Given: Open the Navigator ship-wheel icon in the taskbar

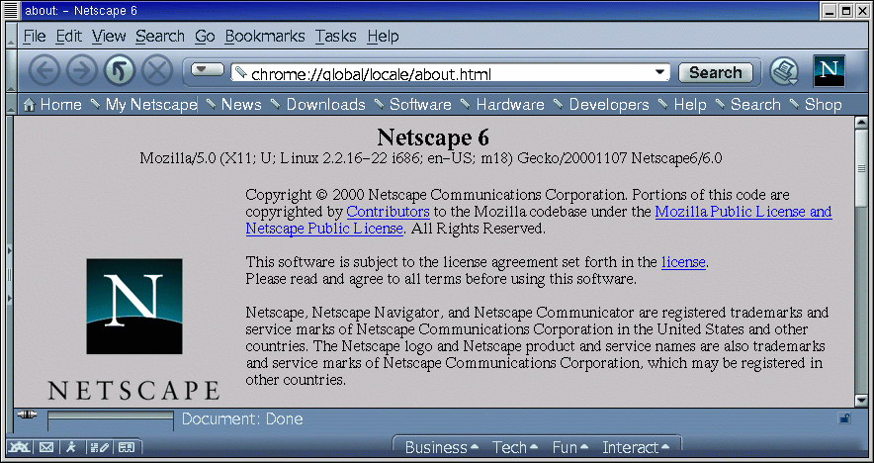Looking at the screenshot, I should 19,447.
